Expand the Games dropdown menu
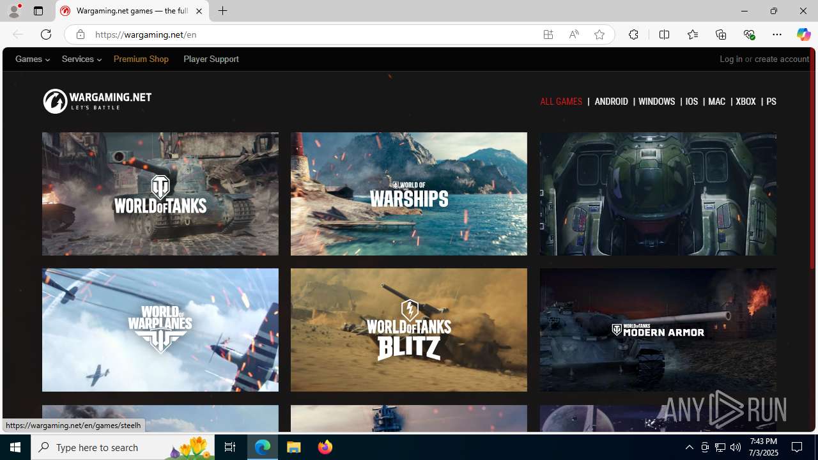The image size is (818, 460). click(x=33, y=59)
